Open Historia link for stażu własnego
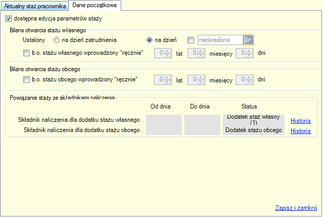 (300, 121)
